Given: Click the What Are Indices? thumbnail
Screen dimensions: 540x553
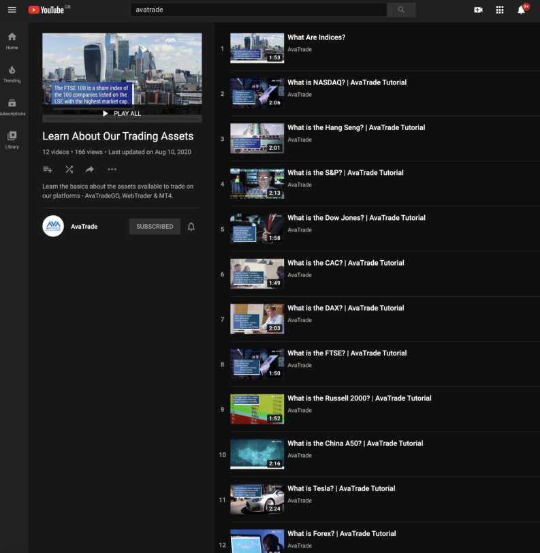Looking at the screenshot, I should tap(257, 48).
